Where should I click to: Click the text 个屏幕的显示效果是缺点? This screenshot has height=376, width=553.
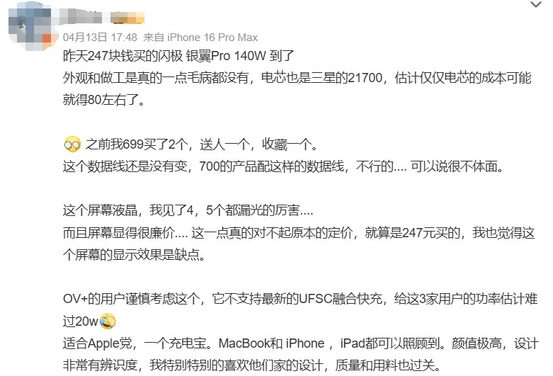[x=134, y=255]
